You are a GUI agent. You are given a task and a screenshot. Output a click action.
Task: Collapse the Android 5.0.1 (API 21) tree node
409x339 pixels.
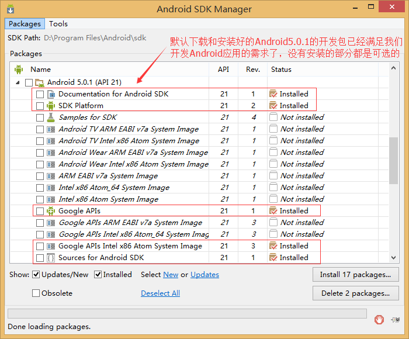coord(18,83)
